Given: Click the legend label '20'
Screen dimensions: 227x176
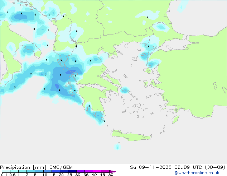Looking at the screenshot, I should point(61,175).
